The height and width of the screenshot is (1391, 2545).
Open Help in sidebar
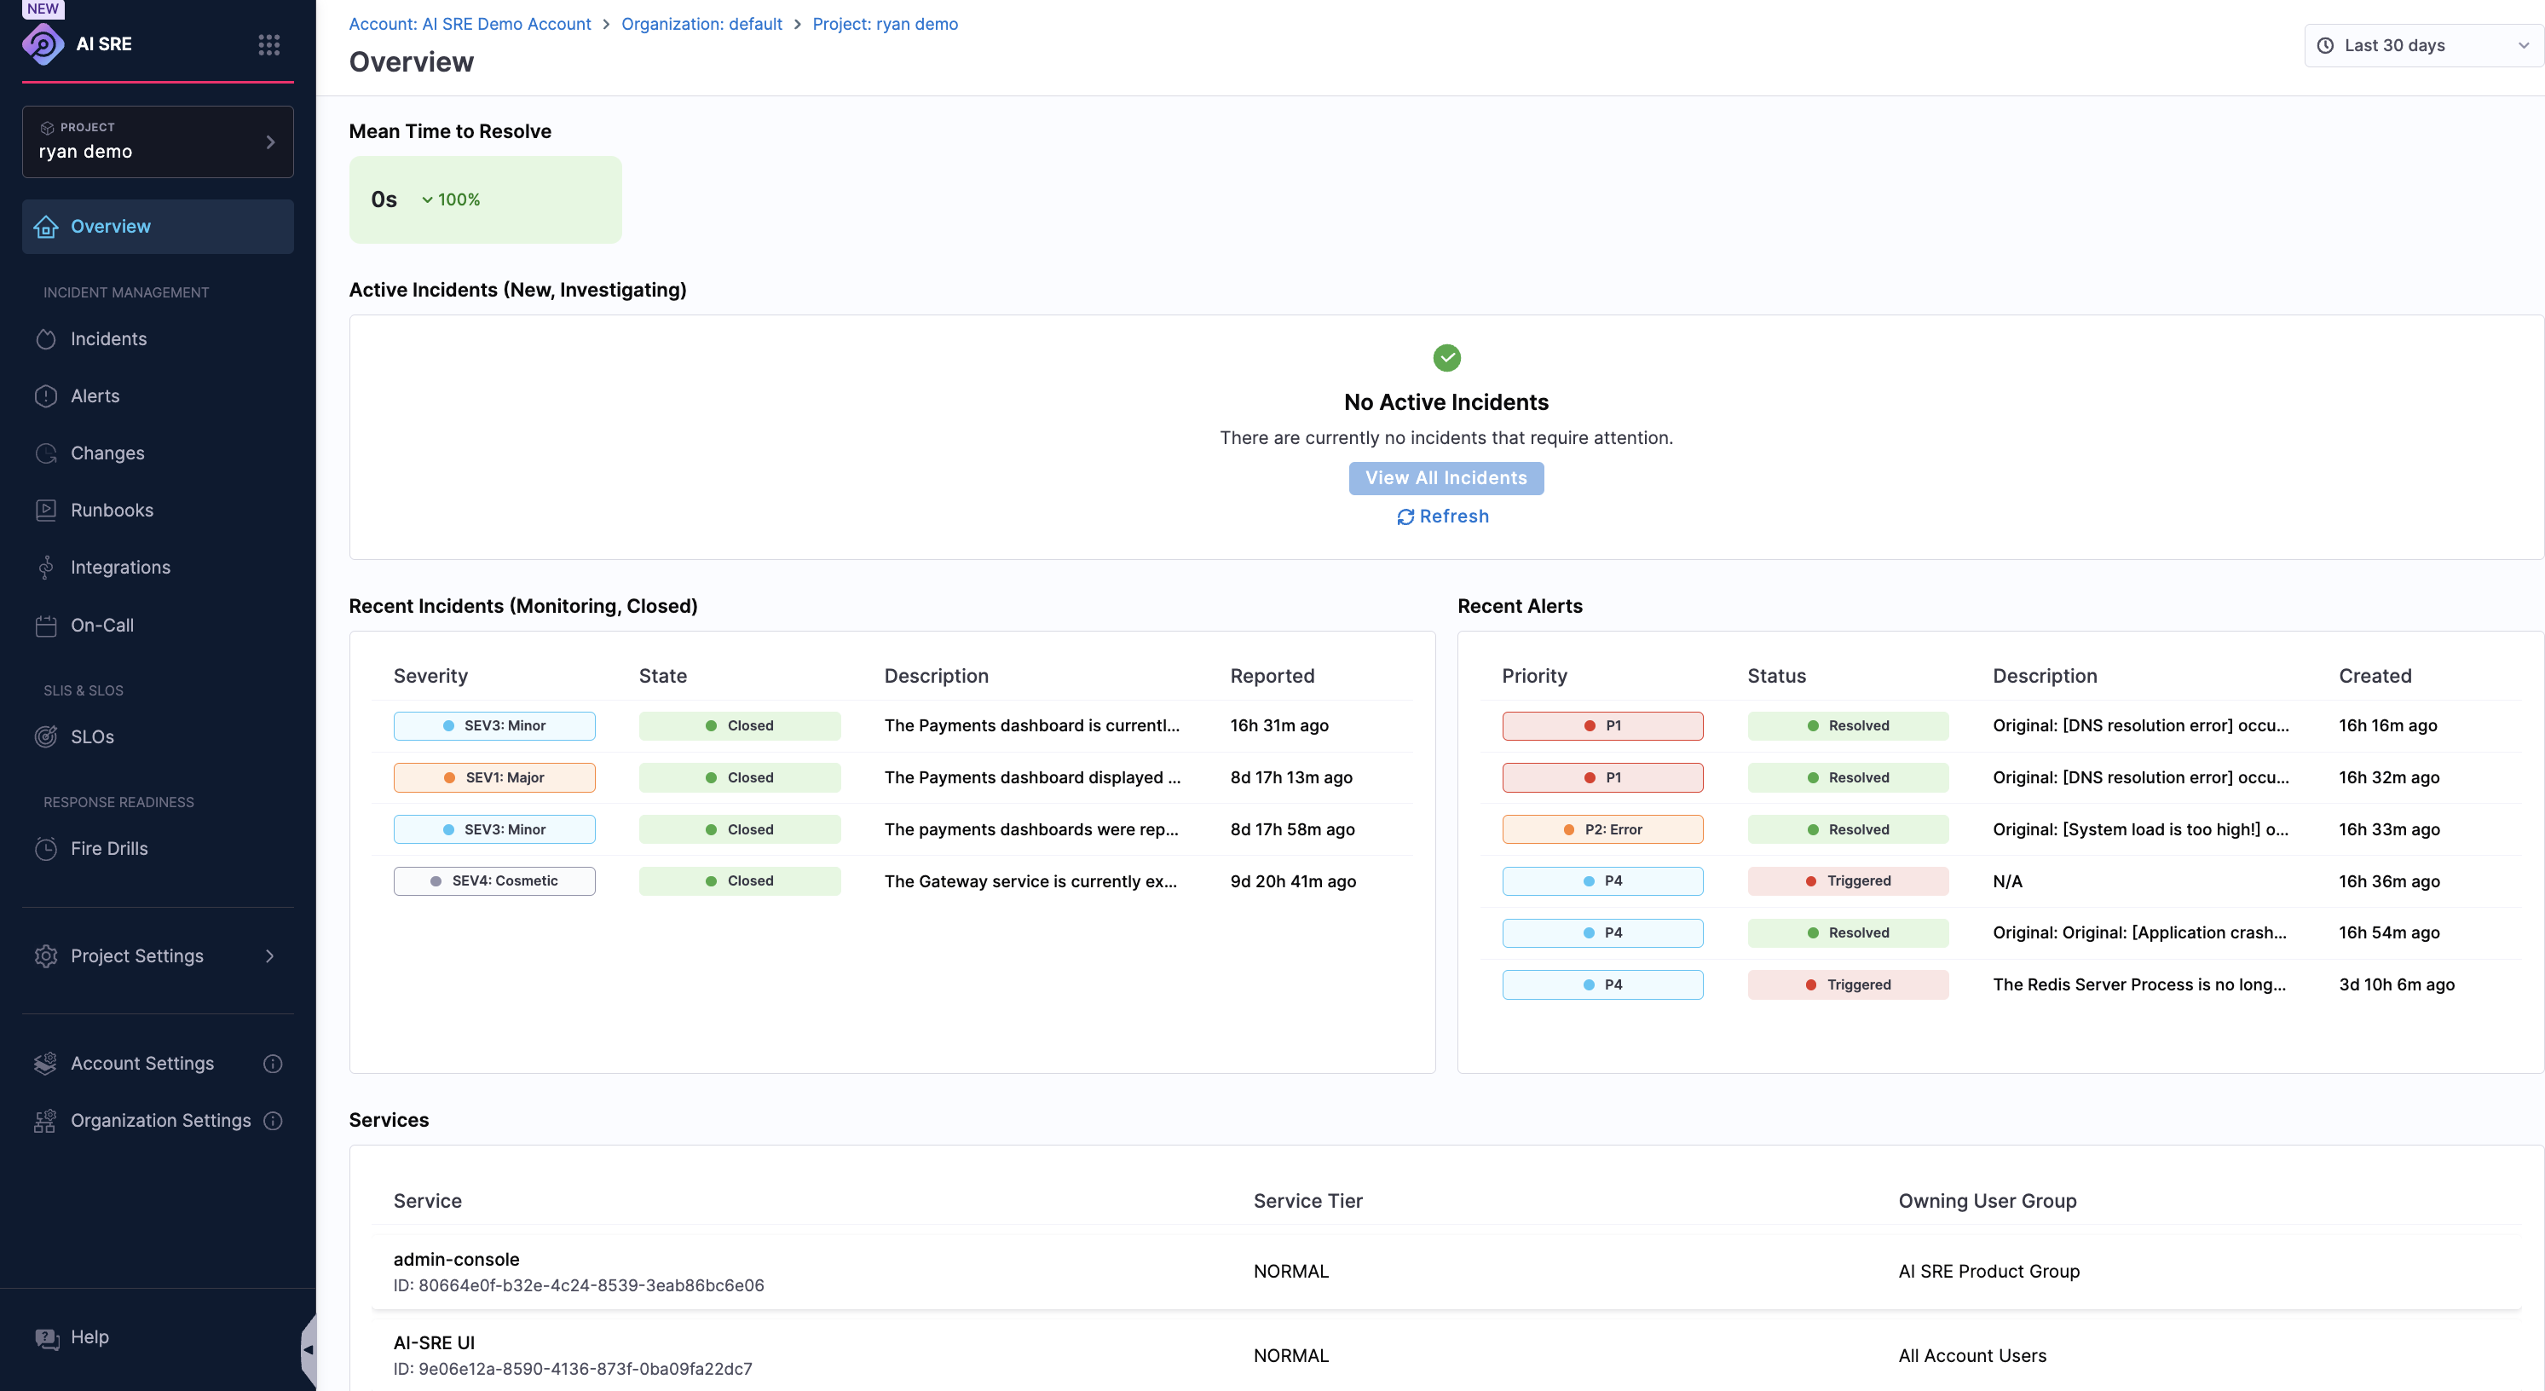[x=158, y=1337]
